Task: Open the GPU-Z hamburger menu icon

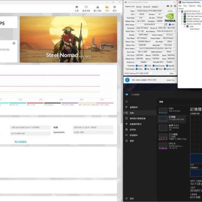Action: tap(175, 6)
